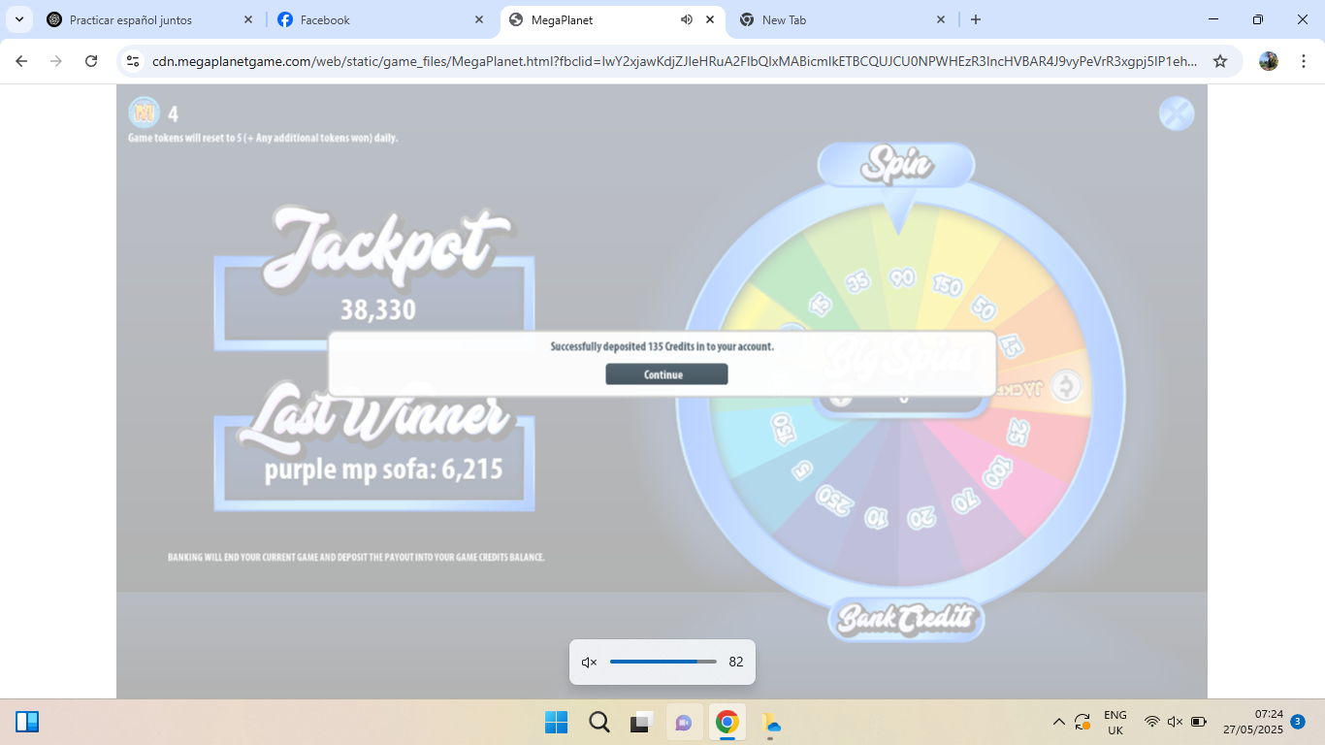This screenshot has height=745, width=1325.
Task: Click the Bank Credits button below the wheel
Action: [906, 619]
